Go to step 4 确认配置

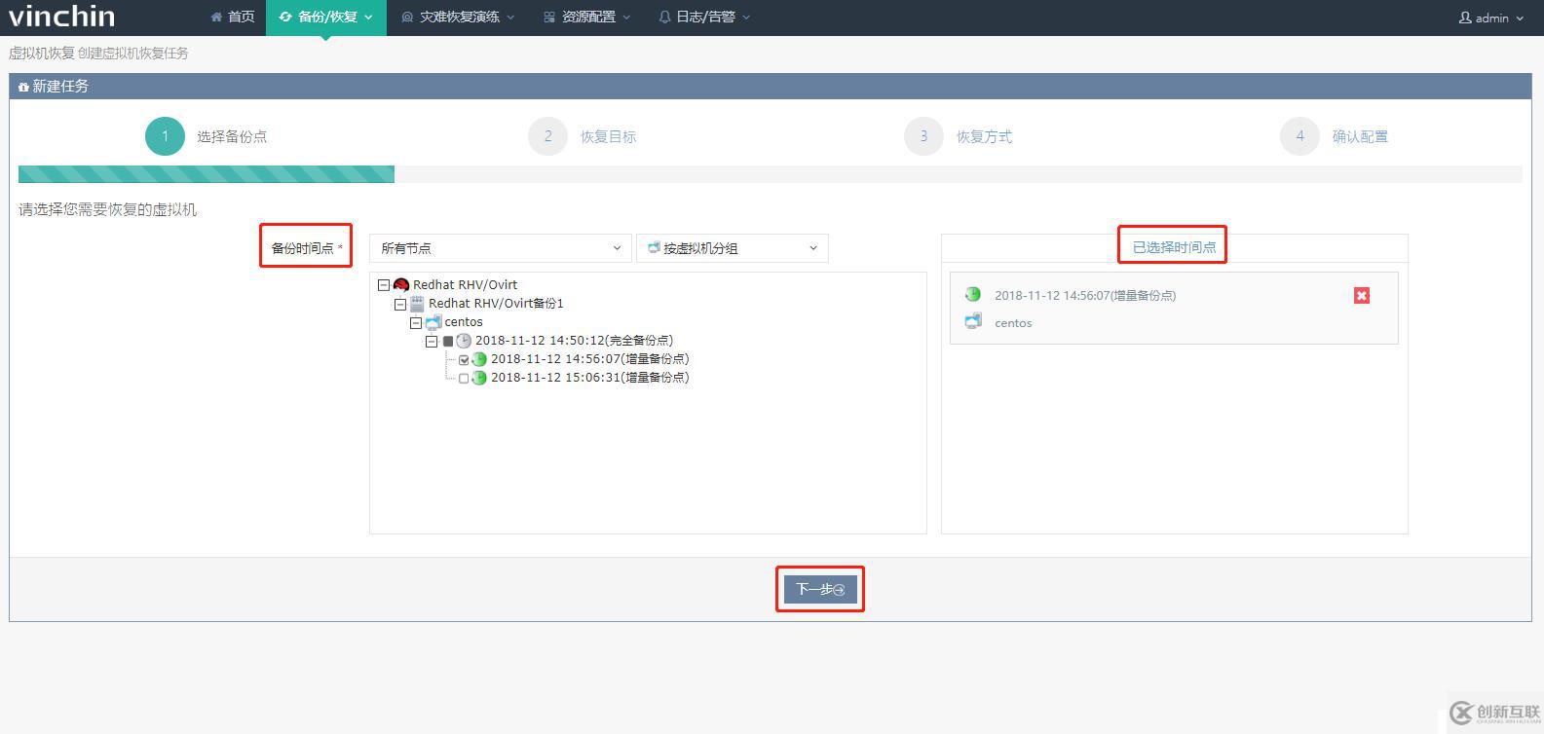tap(1335, 136)
